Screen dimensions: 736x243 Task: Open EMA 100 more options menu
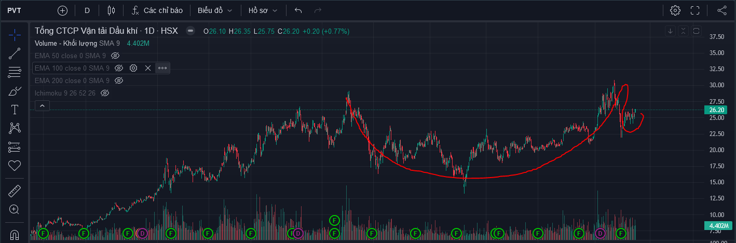[162, 68]
